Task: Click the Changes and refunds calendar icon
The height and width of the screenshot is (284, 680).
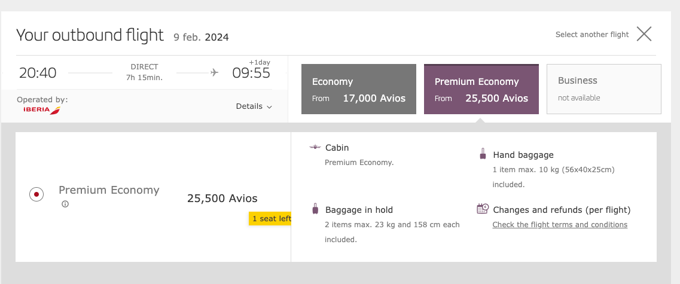Action: (483, 209)
